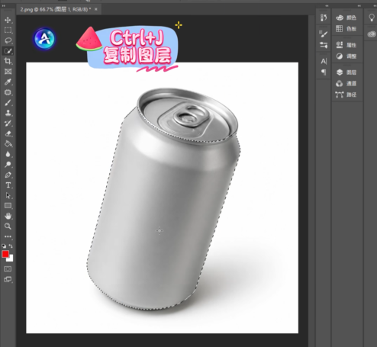
Task: Open the extra tools ellipsis menu
Action: 8,236
